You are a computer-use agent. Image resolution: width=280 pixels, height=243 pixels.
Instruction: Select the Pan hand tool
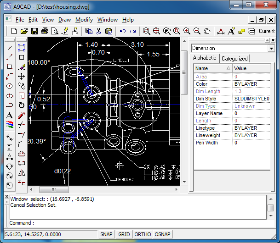(207, 31)
